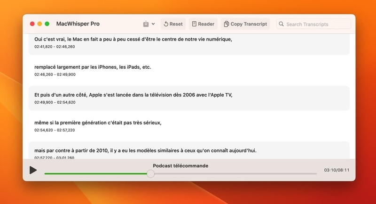Image resolution: width=376 pixels, height=204 pixels.
Task: Click the MacWhisper Pro window title
Action: pos(78,24)
